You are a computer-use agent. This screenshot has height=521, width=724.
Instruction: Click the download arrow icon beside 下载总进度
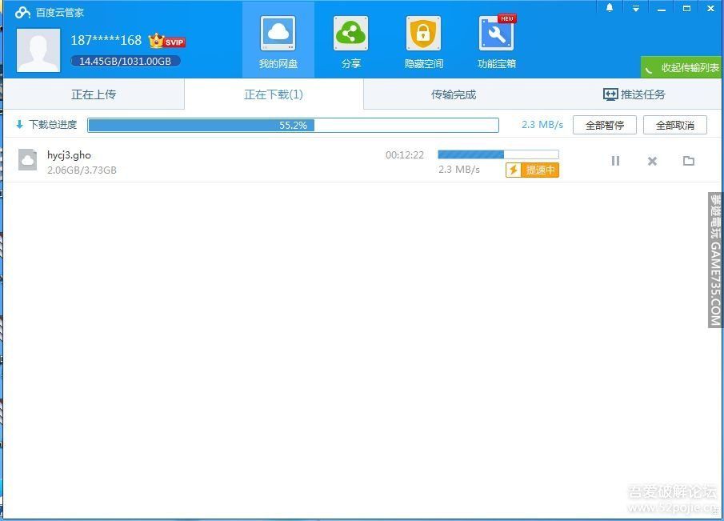[19, 124]
